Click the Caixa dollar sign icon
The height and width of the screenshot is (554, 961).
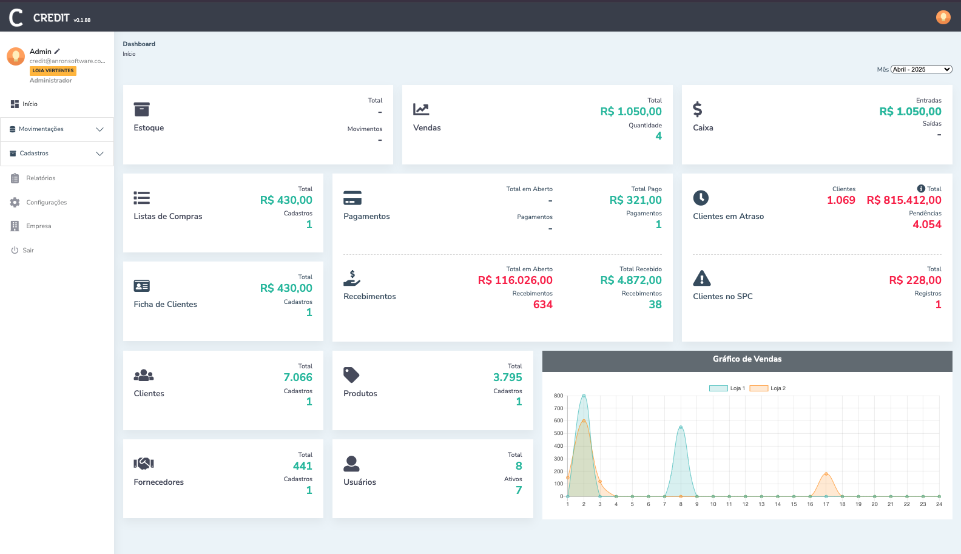click(698, 109)
